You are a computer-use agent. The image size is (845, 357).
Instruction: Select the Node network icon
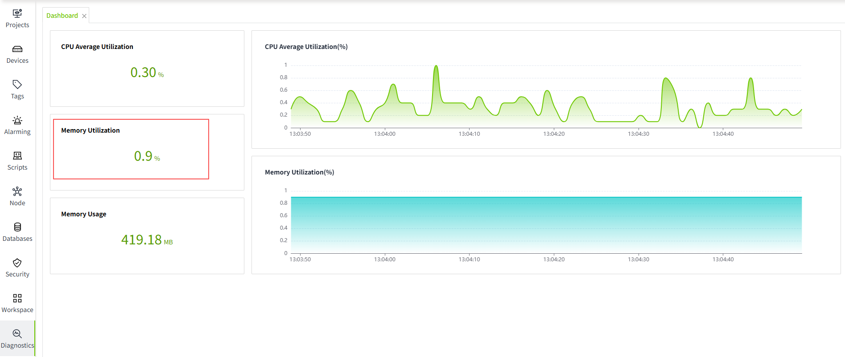(x=17, y=191)
